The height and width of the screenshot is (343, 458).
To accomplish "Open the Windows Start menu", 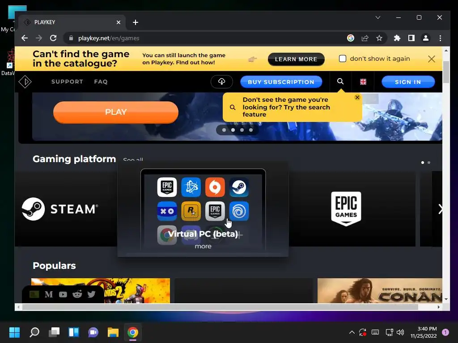I will (14, 332).
